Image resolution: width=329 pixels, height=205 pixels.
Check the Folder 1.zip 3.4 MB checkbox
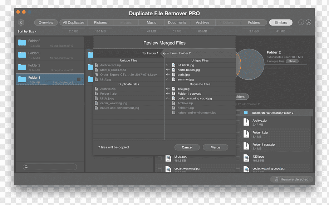[238, 134]
